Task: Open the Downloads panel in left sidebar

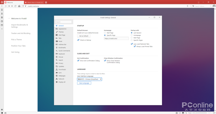Action: click(2, 14)
